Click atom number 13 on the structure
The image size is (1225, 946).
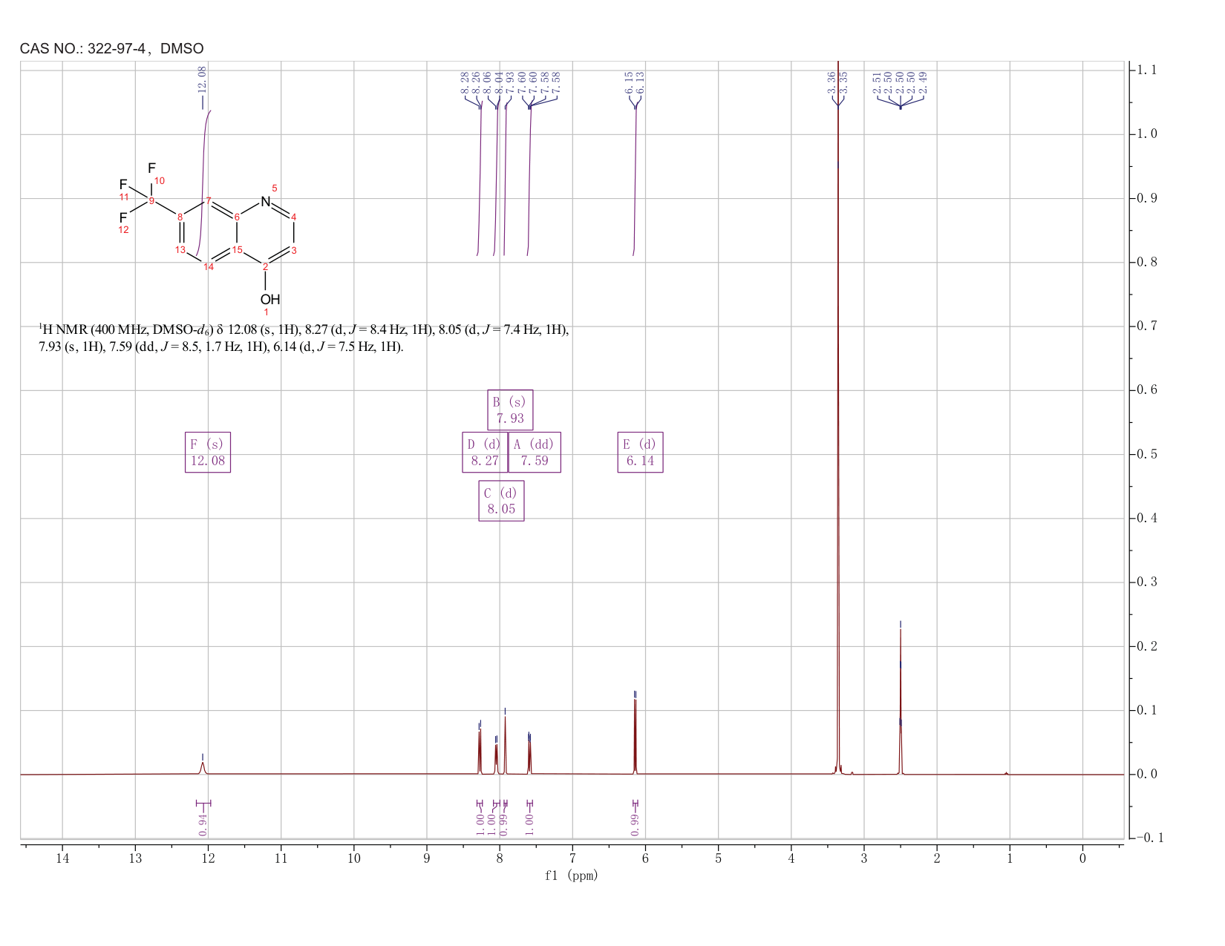click(x=180, y=250)
